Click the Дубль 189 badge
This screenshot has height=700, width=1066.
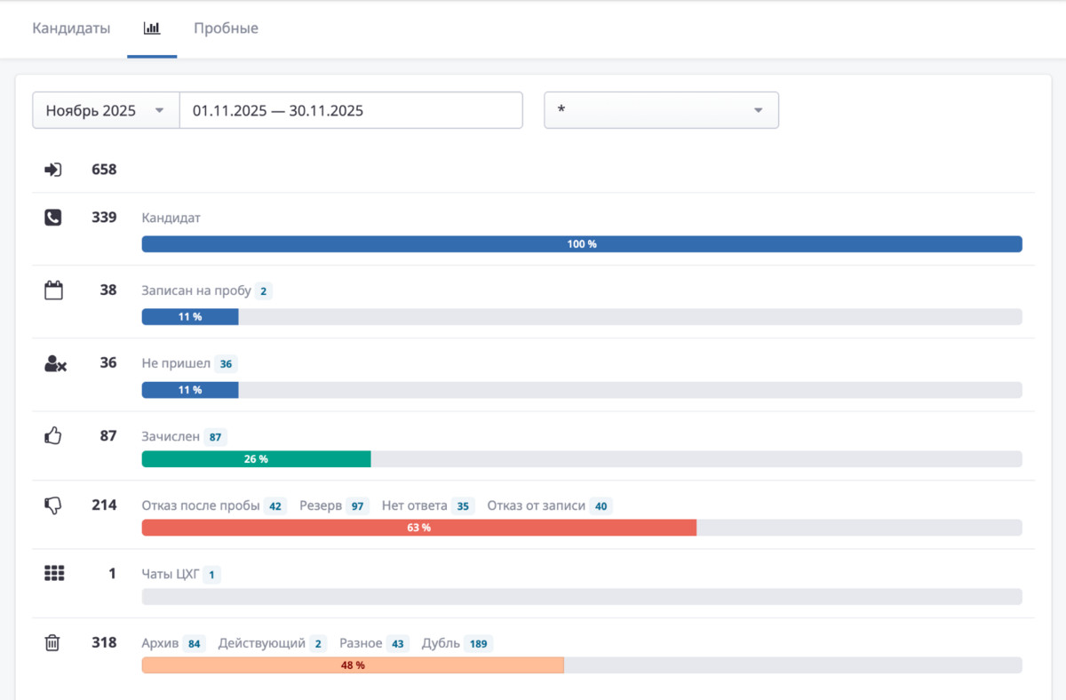478,644
